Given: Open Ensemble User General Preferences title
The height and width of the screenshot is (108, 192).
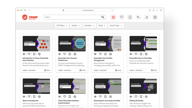Looking at the screenshot, I should pyautogui.click(x=67, y=59).
